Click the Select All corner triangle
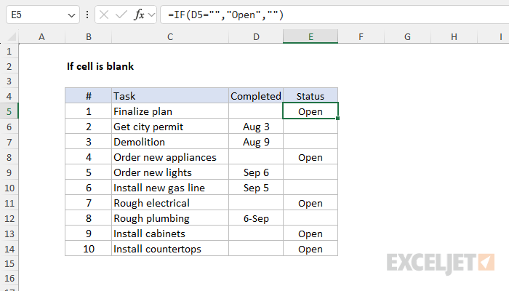This screenshot has width=509, height=291. tap(12, 37)
